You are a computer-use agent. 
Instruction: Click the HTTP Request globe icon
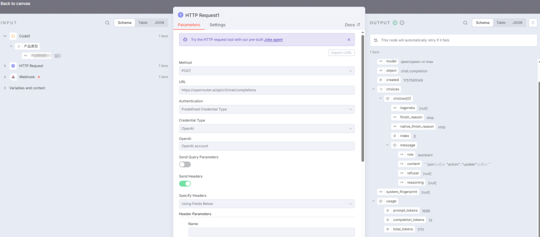(x=13, y=66)
